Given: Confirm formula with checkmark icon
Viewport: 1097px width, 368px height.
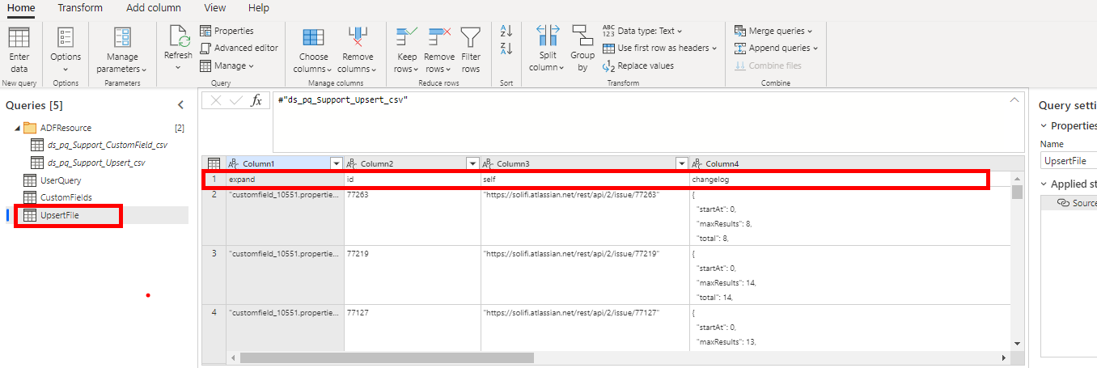Looking at the screenshot, I should coord(235,100).
